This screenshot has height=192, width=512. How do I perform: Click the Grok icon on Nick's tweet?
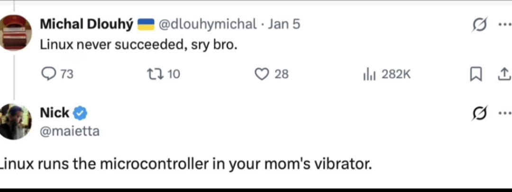pos(480,113)
